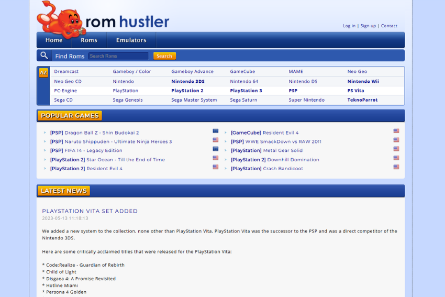Open the PlayStation category link
445x297 pixels.
pos(126,91)
